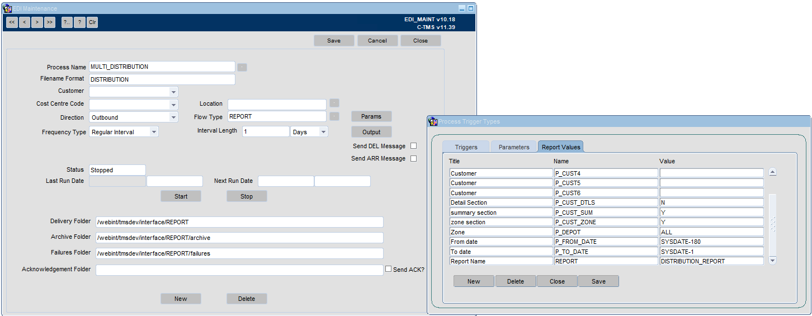812x316 pixels.
Task: Click scroll down arrow in Report Values list
Action: tap(773, 260)
